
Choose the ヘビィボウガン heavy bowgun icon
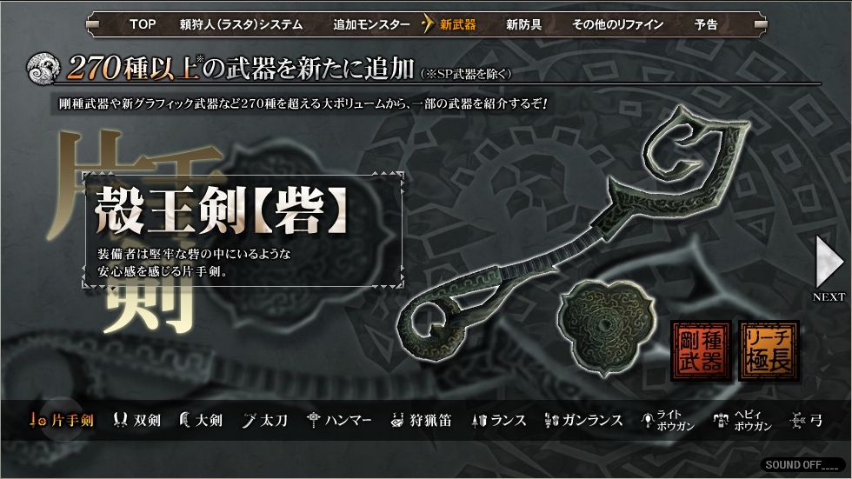[x=742, y=420]
